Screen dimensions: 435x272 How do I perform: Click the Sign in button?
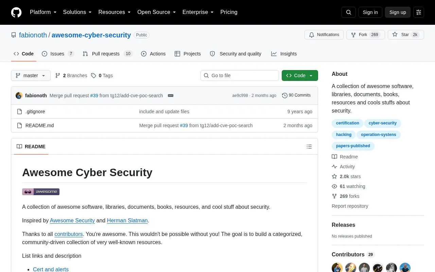(x=370, y=12)
